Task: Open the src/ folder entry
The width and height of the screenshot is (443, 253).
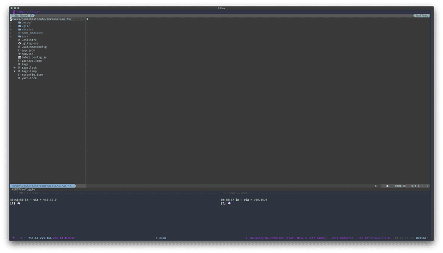Action: tap(25, 36)
